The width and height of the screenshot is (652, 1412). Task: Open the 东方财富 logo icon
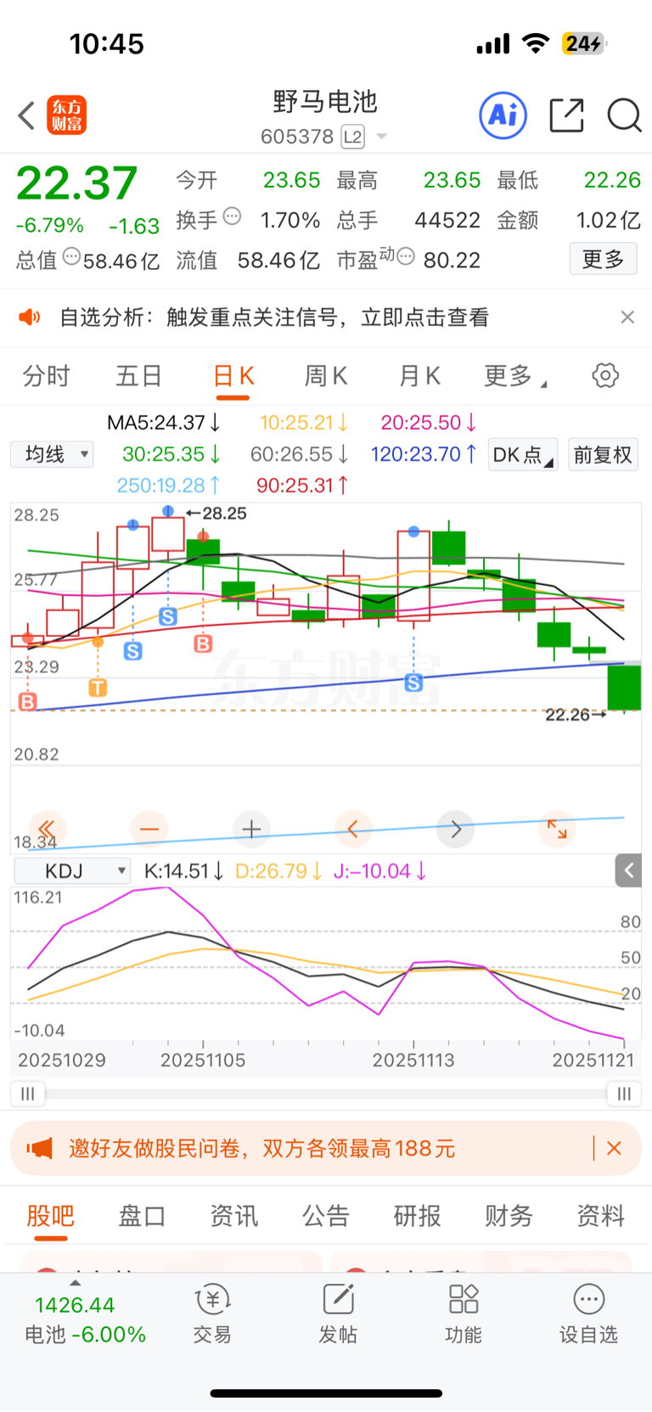tap(66, 115)
